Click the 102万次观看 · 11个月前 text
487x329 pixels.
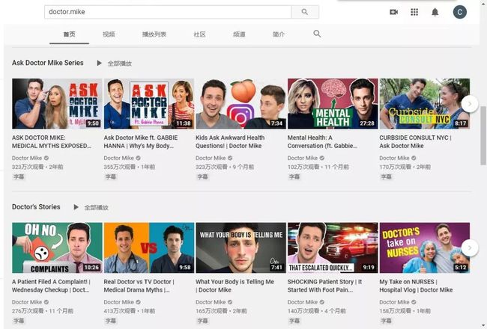pyautogui.click(x=318, y=167)
